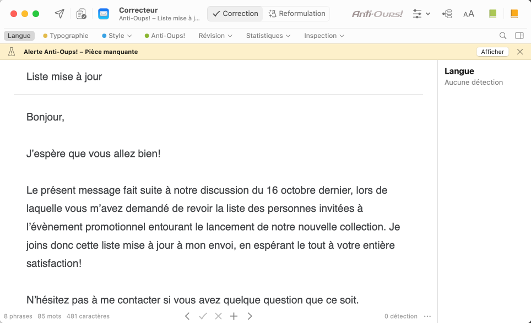The image size is (531, 323).
Task: Open the settings sliders dropdown
Action: pyautogui.click(x=421, y=14)
